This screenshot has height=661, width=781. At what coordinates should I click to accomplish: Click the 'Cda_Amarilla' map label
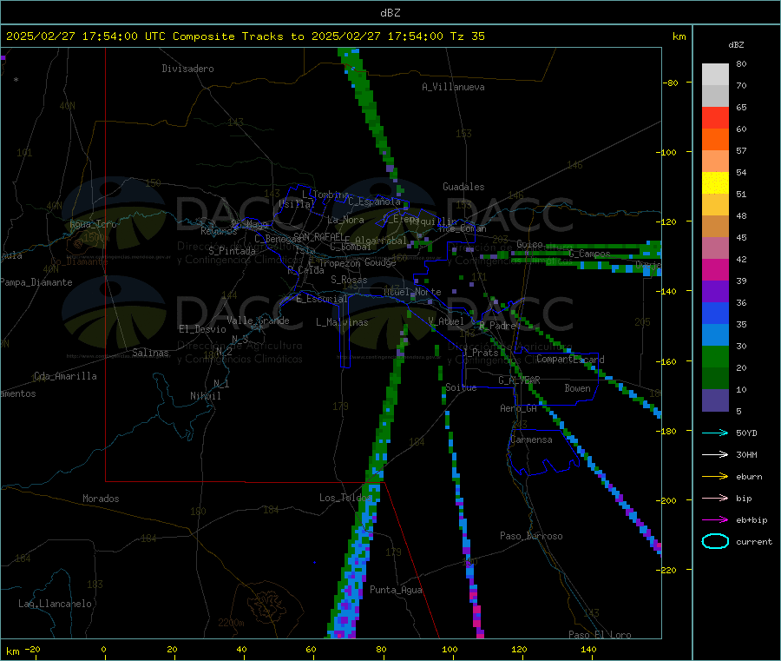65,376
